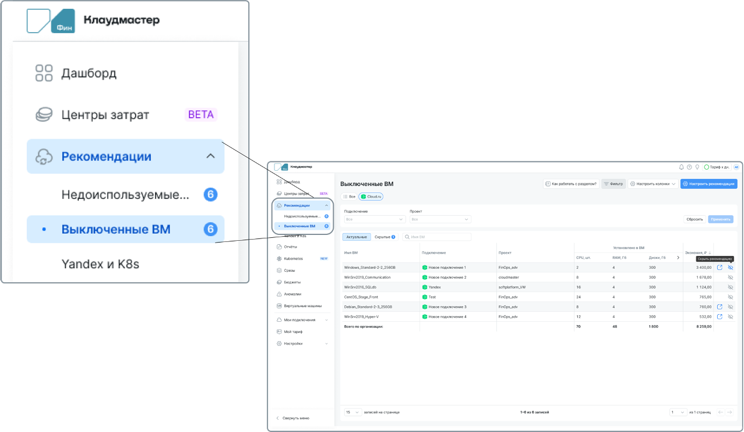
Task: Open external link for Debian_Standard-2-3_256GB row
Action: 720,307
